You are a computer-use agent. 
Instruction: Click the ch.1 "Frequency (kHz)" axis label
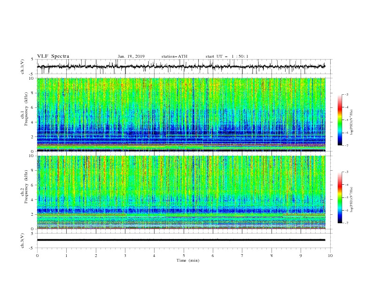coord(26,109)
